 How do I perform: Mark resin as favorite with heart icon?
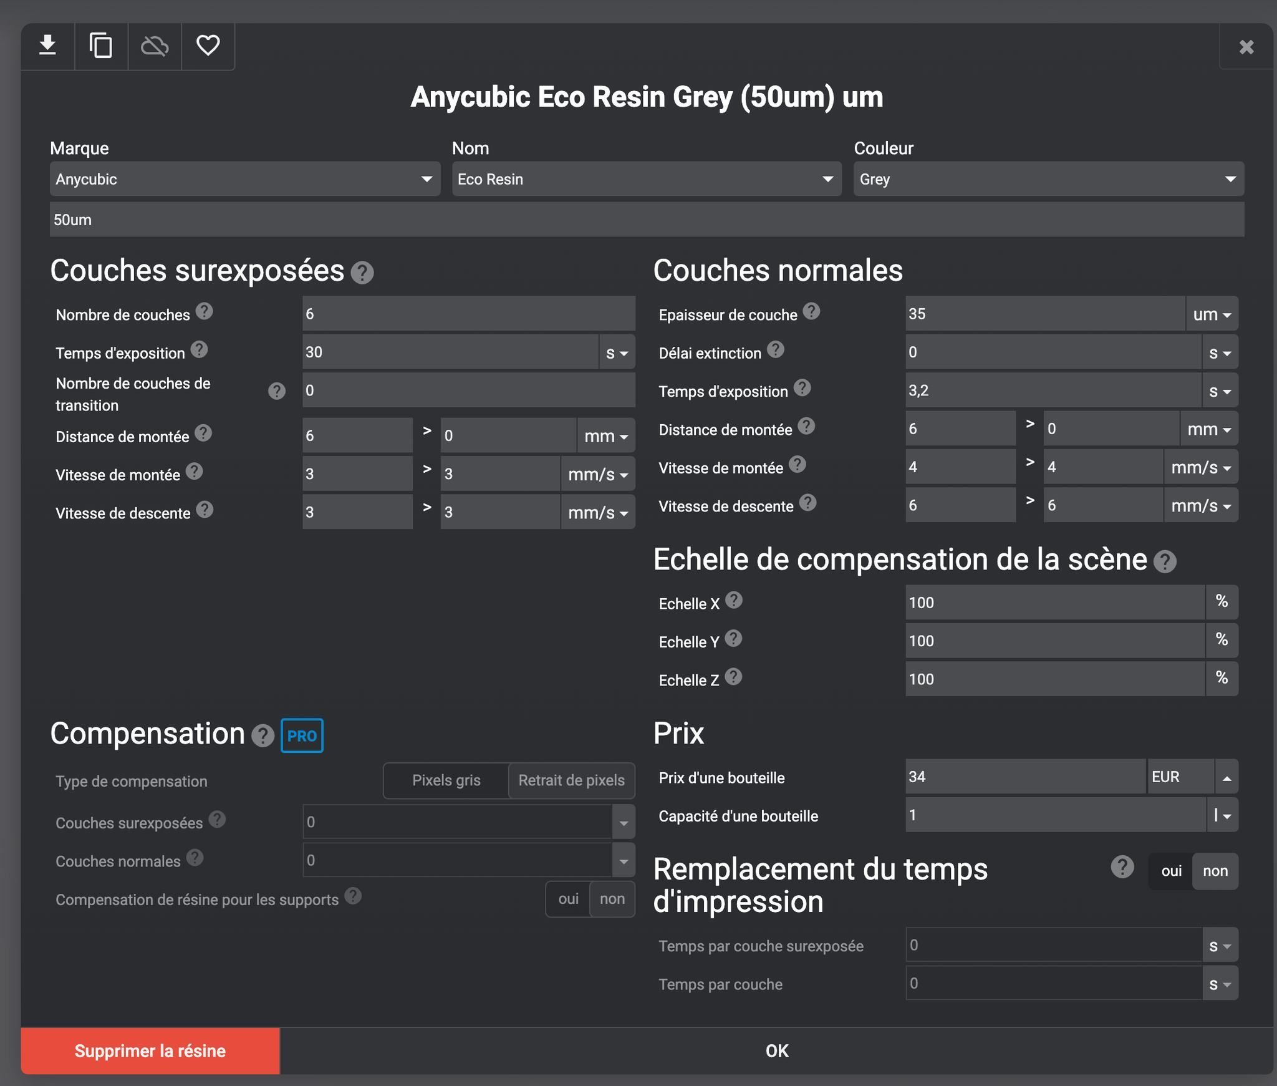pos(208,46)
